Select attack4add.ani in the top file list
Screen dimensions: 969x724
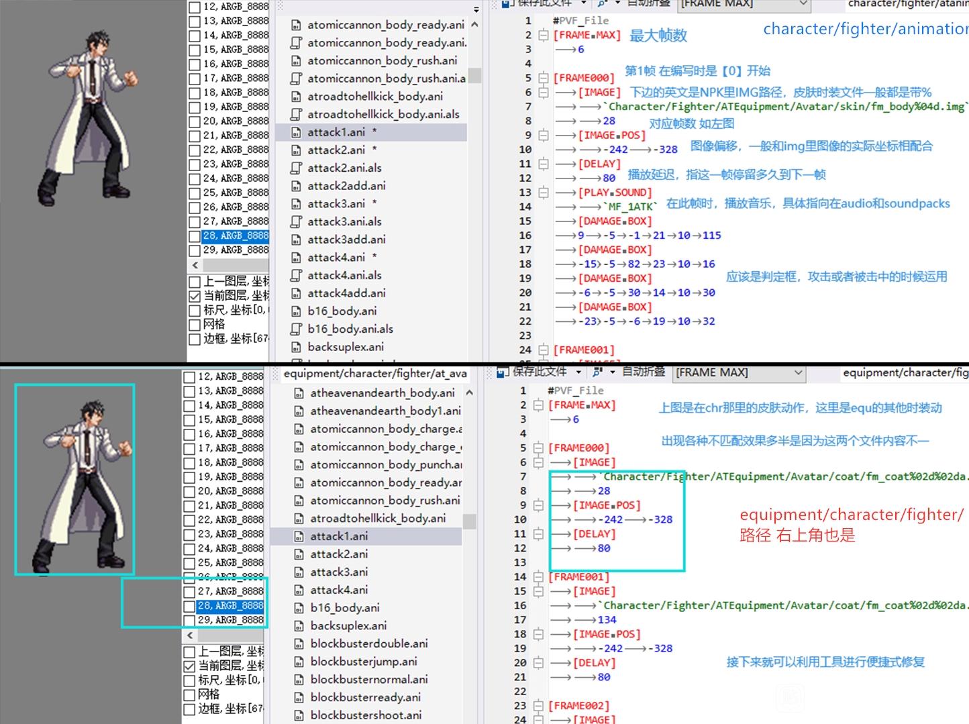pyautogui.click(x=346, y=293)
